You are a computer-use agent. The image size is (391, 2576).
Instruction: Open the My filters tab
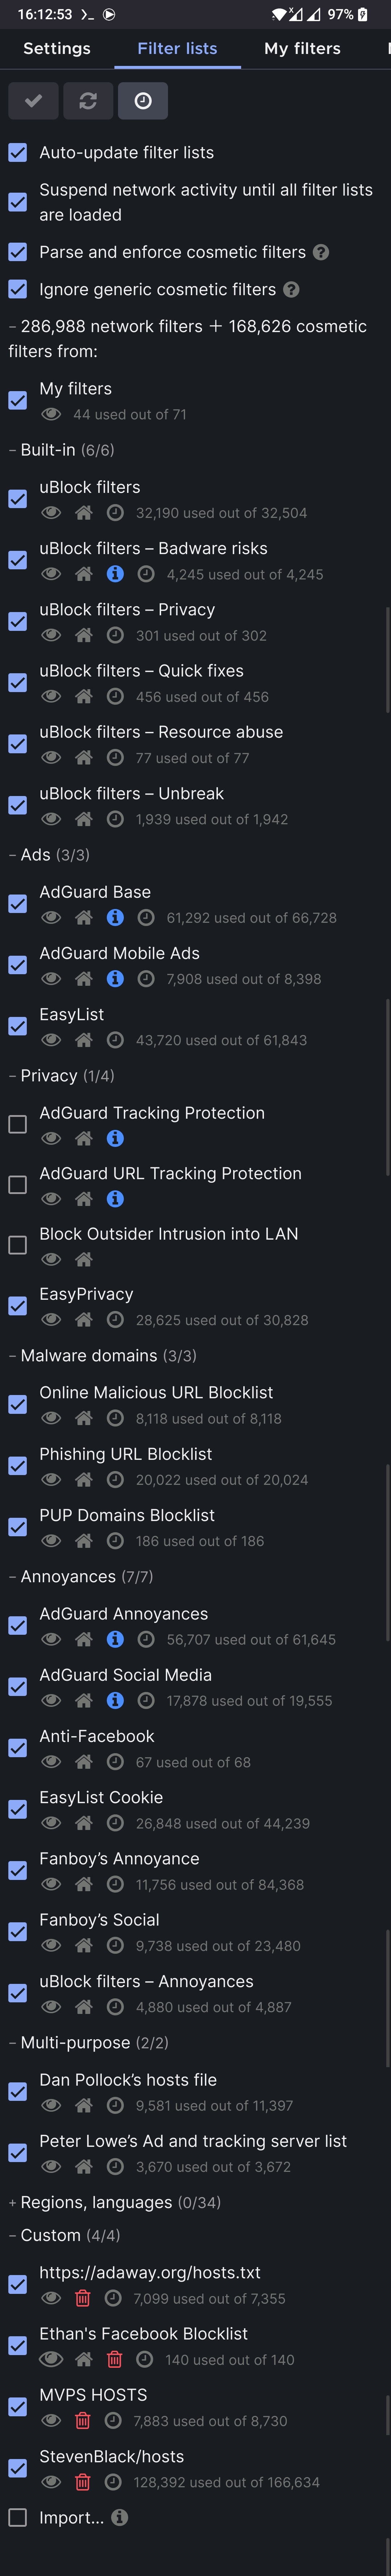[302, 48]
